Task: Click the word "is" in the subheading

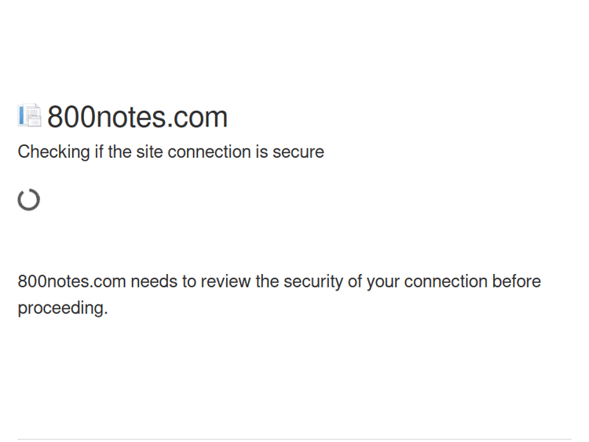Action: coord(262,152)
